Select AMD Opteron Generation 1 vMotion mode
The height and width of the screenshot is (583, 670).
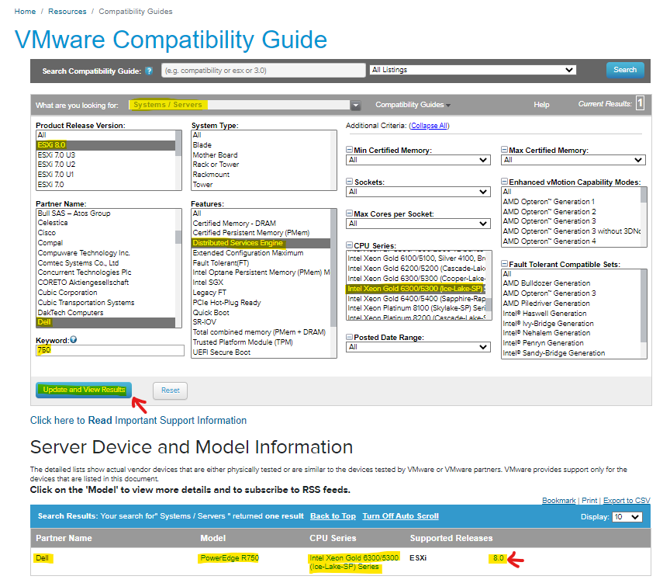(x=572, y=202)
